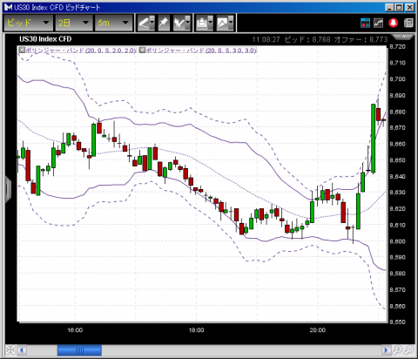Open settings for Bollinger Band 3.0, 3.0 label
418x359 pixels.
[x=201, y=51]
